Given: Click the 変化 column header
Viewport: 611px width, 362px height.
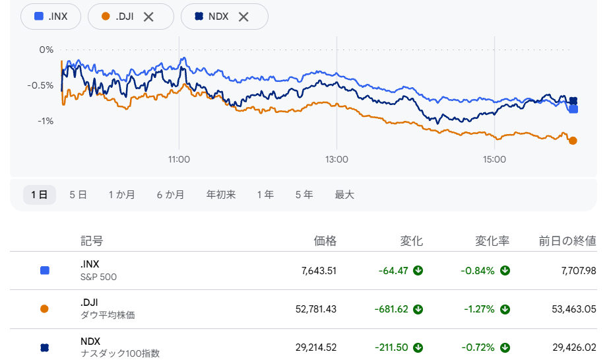Looking at the screenshot, I should pos(412,241).
